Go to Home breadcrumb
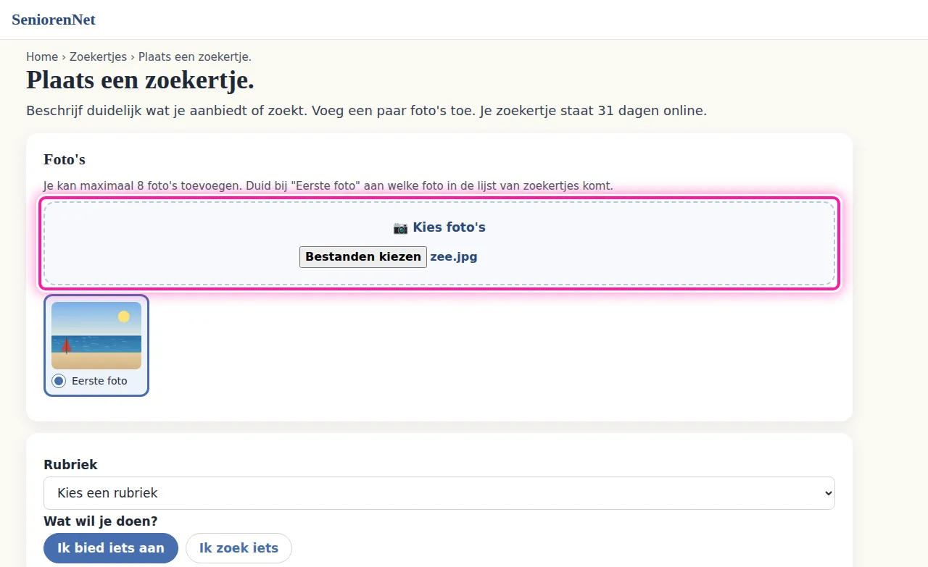 pos(42,56)
